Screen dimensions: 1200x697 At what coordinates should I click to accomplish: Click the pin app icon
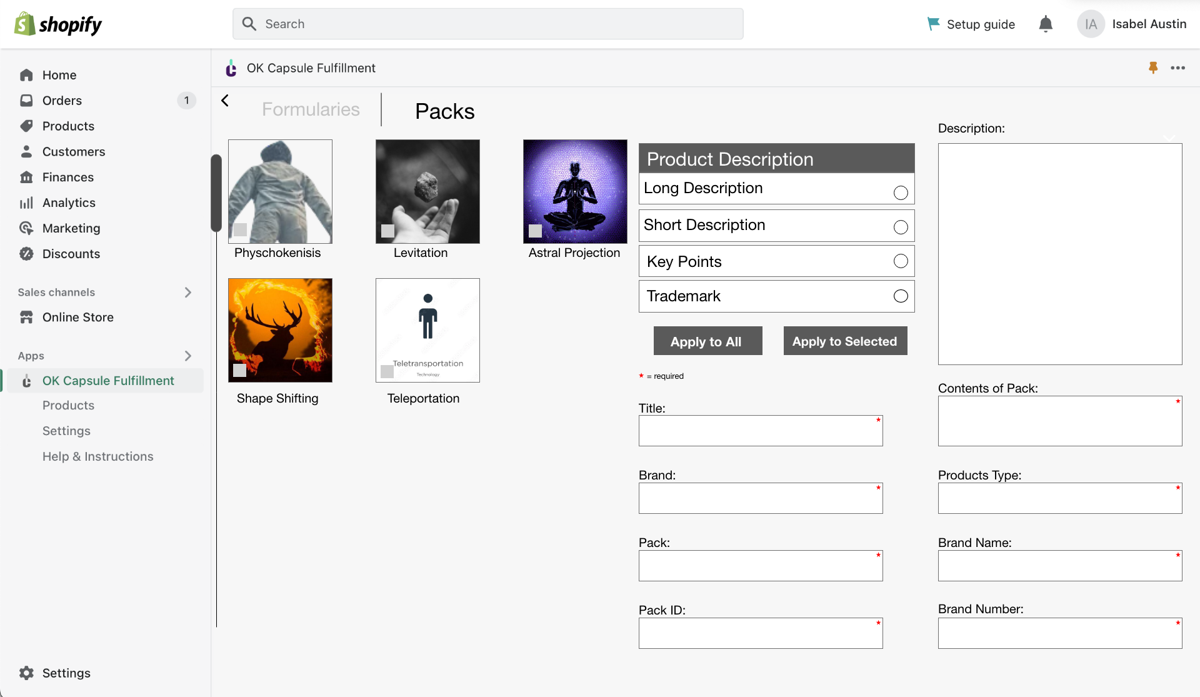click(1153, 68)
